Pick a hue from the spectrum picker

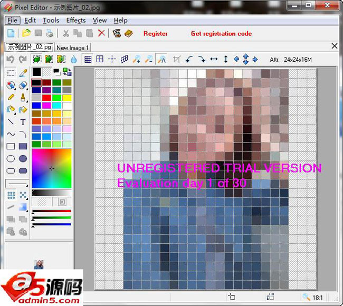coord(52,168)
